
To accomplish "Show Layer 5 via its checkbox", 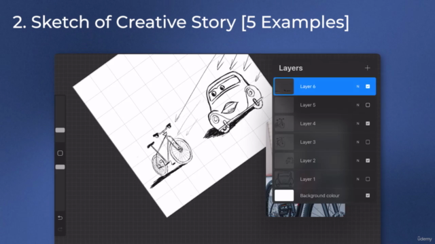I will click(368, 105).
